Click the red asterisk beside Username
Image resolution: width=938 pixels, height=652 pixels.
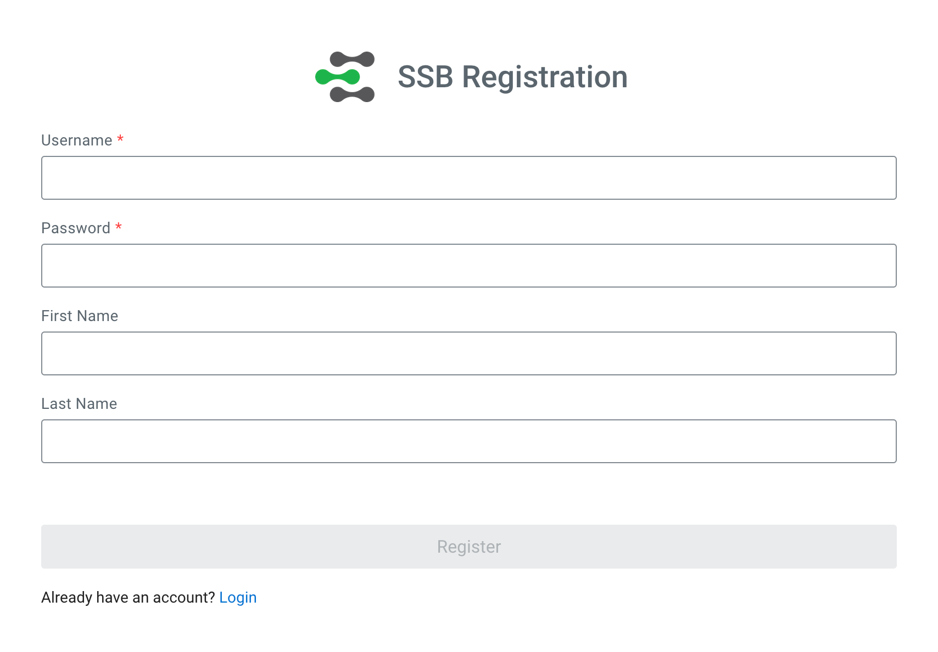120,139
